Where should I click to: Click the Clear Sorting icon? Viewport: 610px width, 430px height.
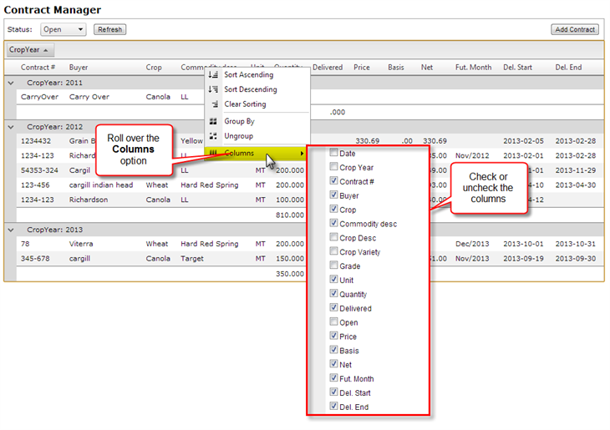point(214,104)
